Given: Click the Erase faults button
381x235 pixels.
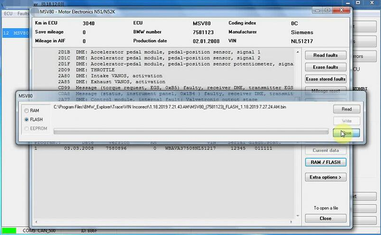Looking at the screenshot, I should click(x=326, y=67).
